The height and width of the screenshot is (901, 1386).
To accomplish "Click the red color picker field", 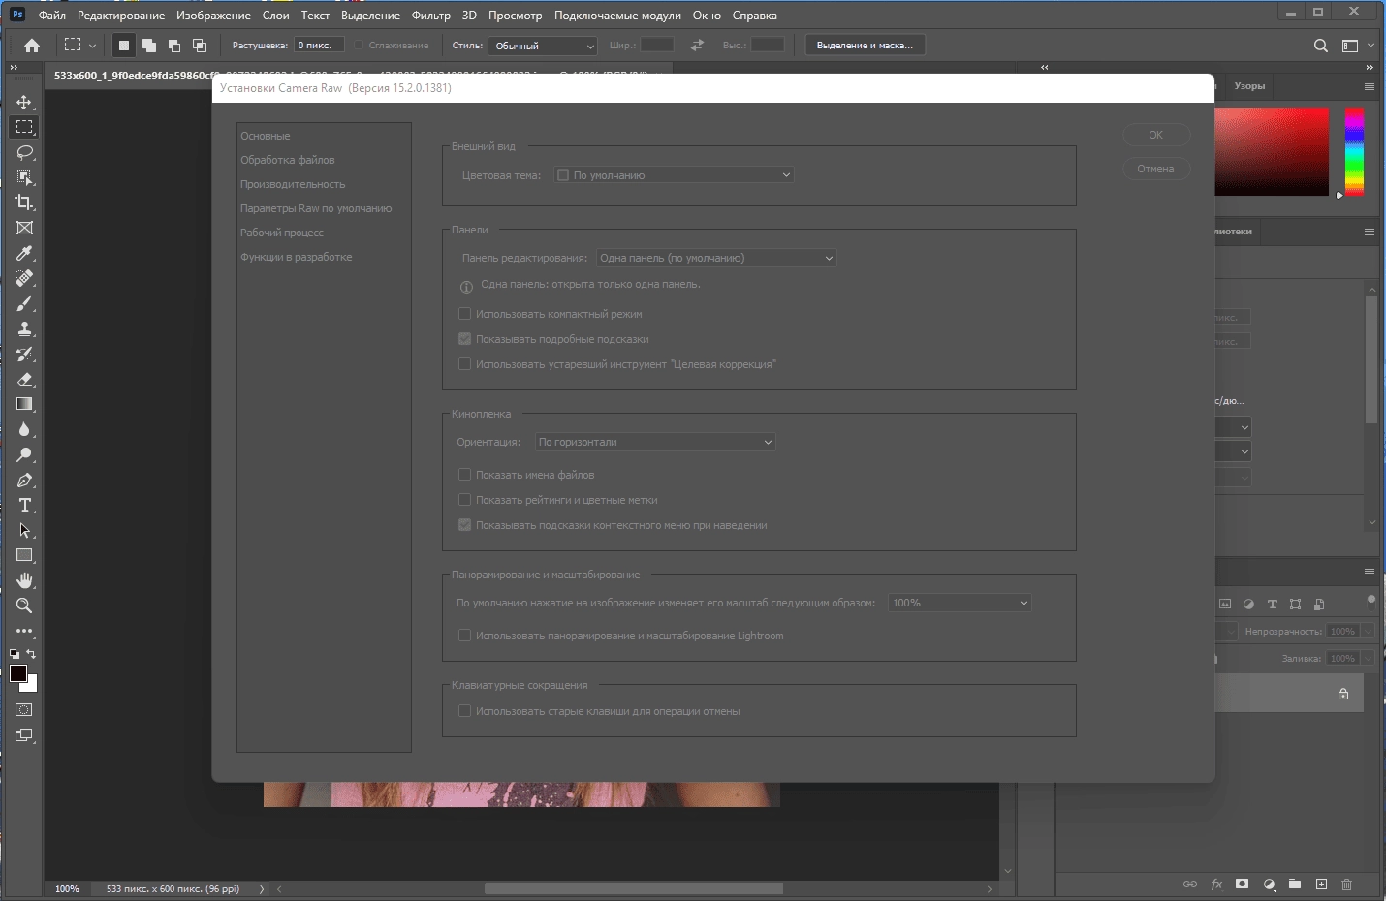I will coord(1272,151).
